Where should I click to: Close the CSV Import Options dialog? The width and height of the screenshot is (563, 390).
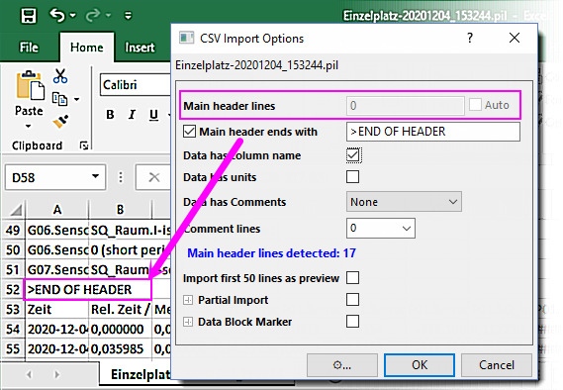click(x=515, y=38)
